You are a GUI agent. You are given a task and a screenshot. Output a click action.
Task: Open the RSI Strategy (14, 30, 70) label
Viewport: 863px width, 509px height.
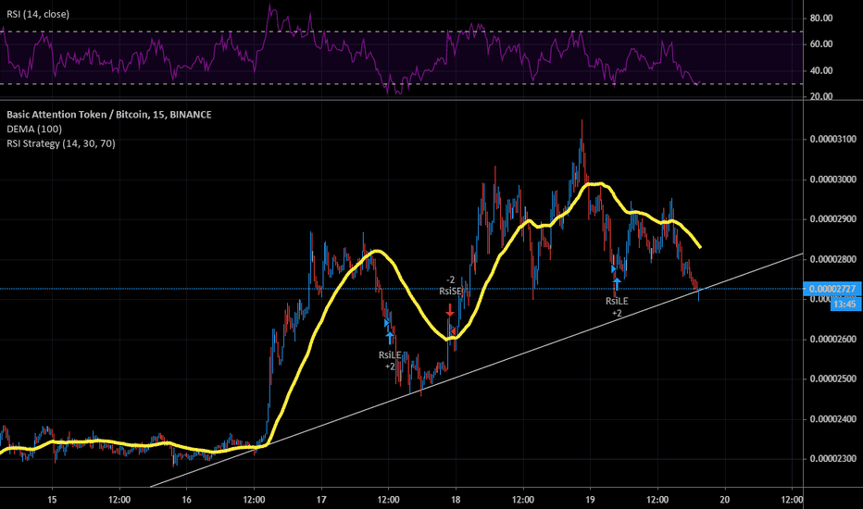pos(61,143)
